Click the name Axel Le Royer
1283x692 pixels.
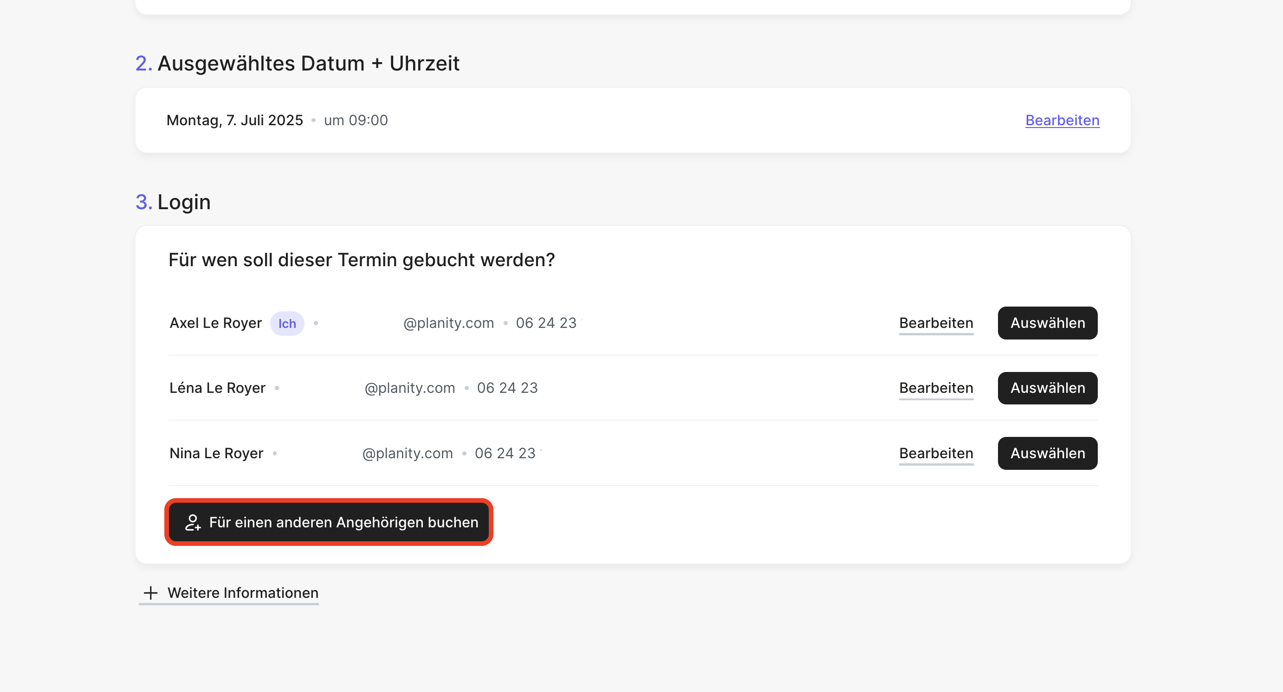point(215,323)
